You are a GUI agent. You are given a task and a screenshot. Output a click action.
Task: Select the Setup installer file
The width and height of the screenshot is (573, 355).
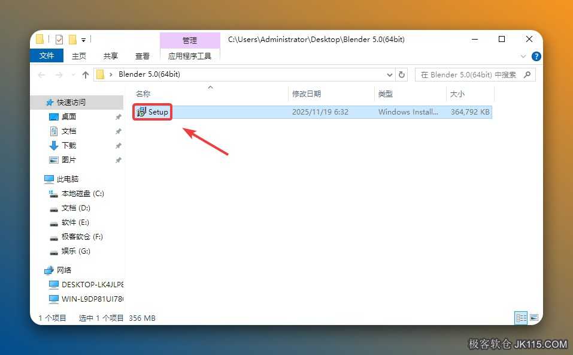(x=314, y=112)
